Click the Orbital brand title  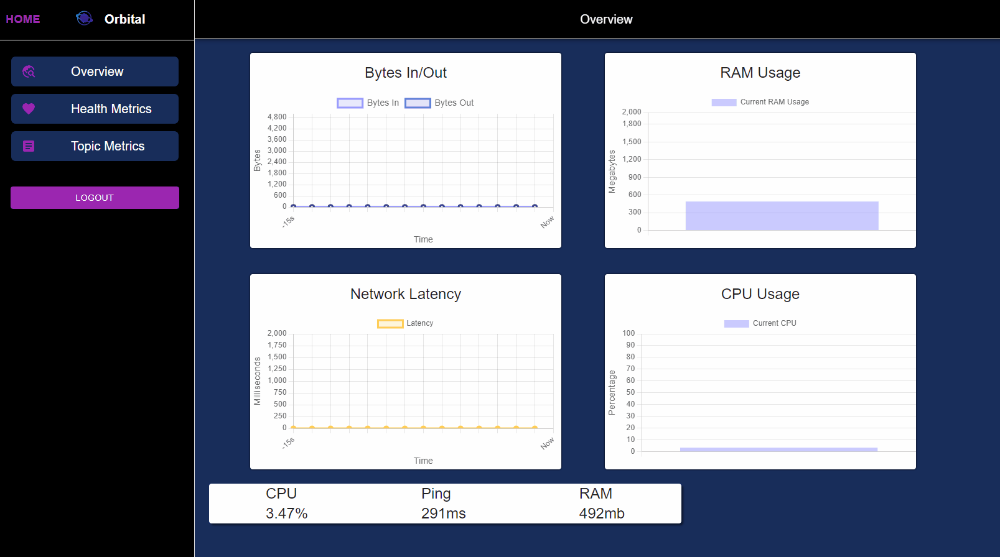pyautogui.click(x=125, y=19)
